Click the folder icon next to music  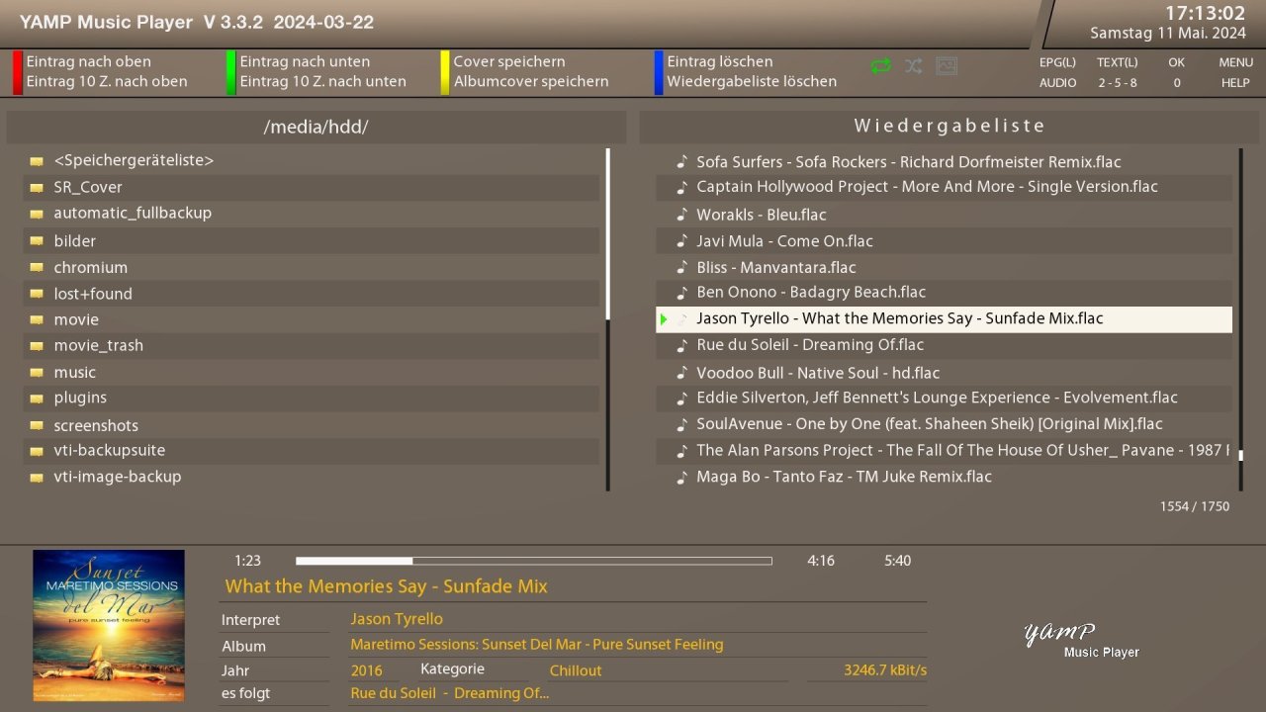(x=37, y=373)
